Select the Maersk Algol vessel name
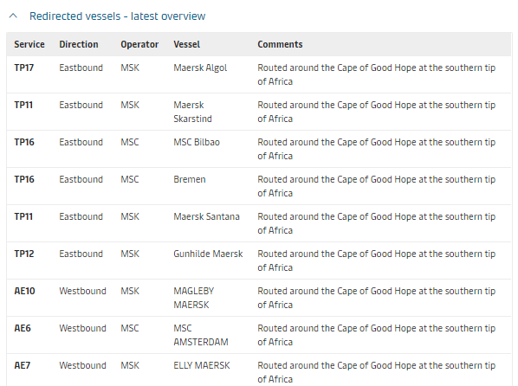 coord(200,68)
